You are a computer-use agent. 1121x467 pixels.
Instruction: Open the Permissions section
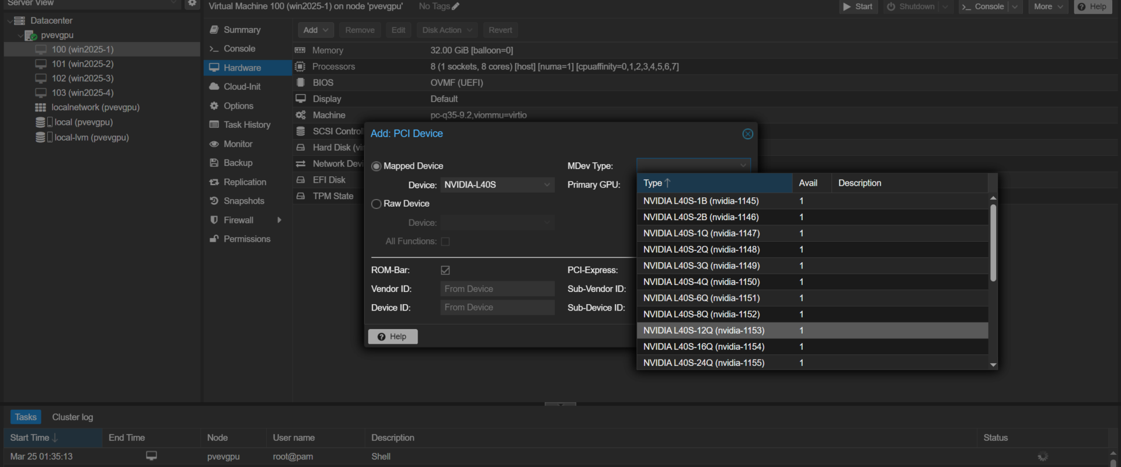[248, 239]
